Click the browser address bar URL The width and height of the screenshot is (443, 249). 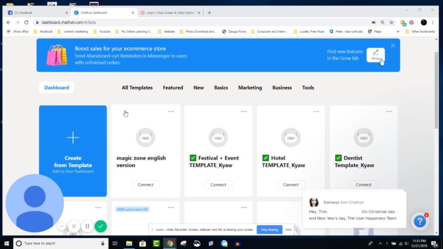69,22
